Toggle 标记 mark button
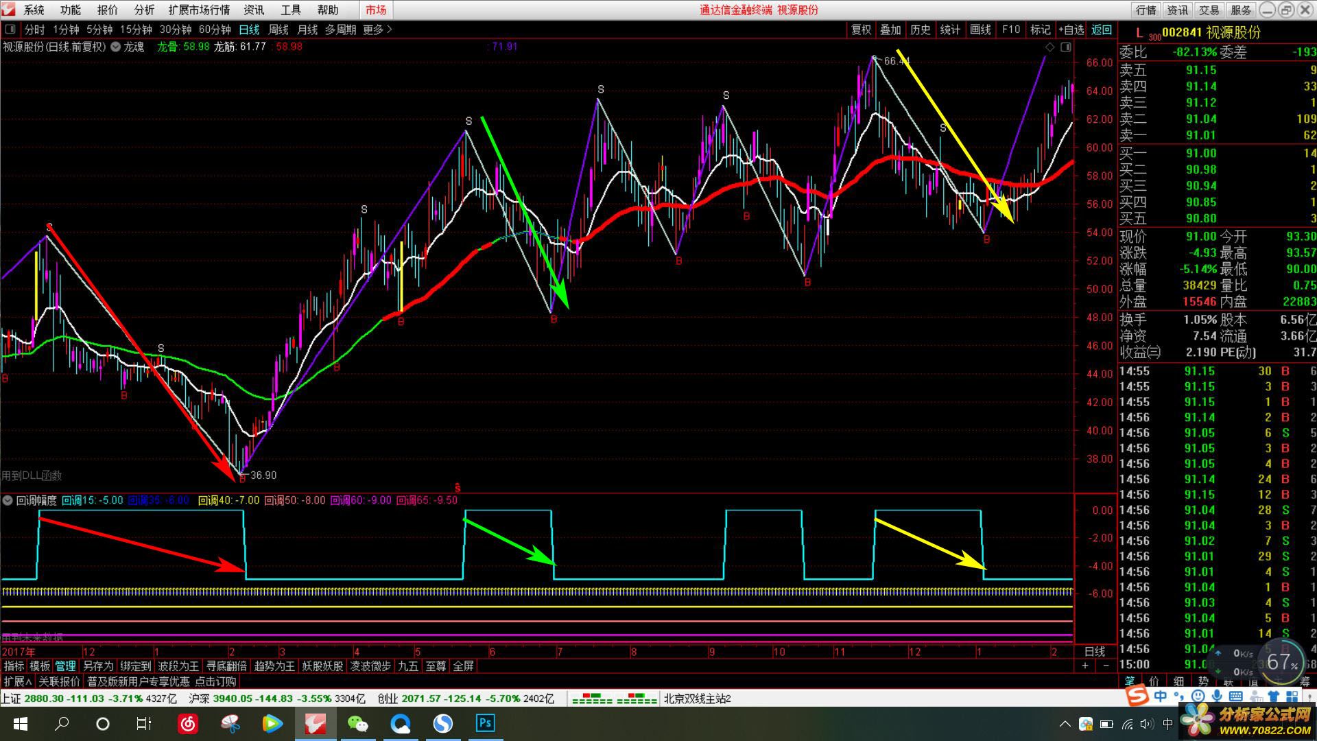 pyautogui.click(x=1040, y=30)
